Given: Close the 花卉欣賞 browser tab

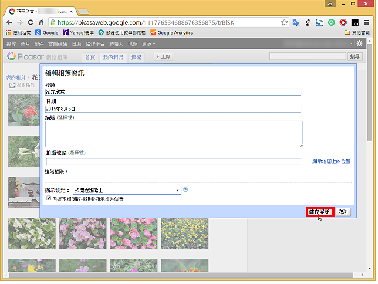Looking at the screenshot, I should [71, 11].
